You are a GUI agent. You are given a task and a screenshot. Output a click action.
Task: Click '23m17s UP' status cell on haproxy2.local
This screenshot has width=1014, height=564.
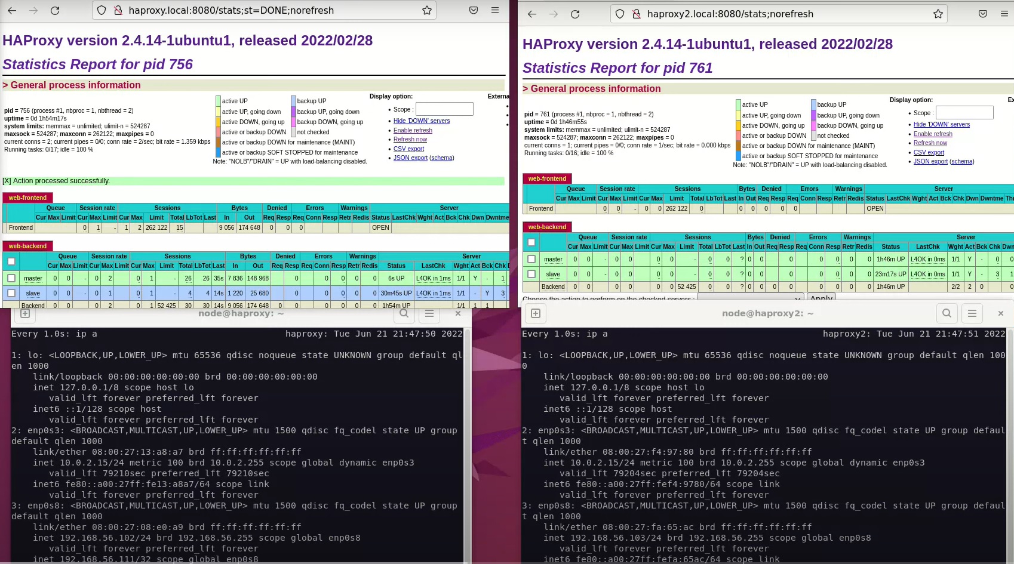coord(890,274)
